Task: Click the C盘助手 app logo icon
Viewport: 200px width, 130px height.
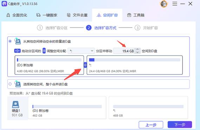Action: [4, 4]
